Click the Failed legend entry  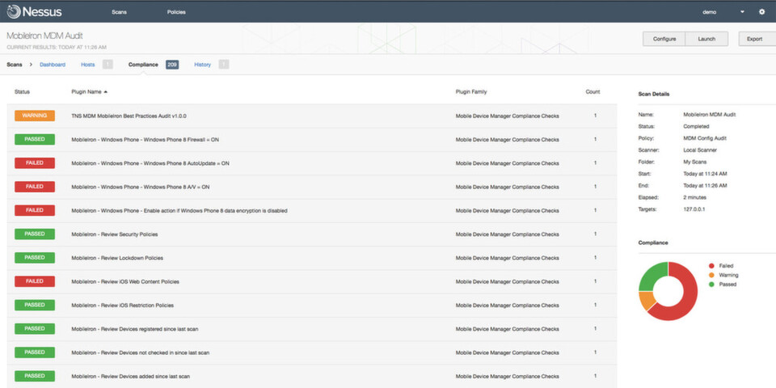(721, 266)
